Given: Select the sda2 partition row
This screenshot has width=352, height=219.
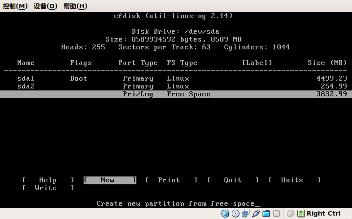Looking at the screenshot, I should click(176, 86).
